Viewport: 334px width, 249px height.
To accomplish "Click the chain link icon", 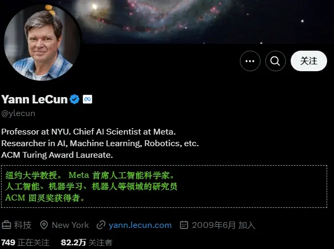I will (101, 225).
